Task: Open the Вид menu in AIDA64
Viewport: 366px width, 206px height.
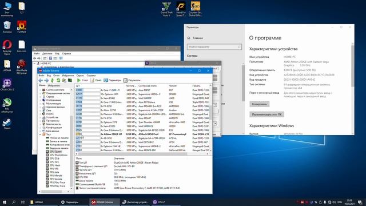Action: [49, 76]
